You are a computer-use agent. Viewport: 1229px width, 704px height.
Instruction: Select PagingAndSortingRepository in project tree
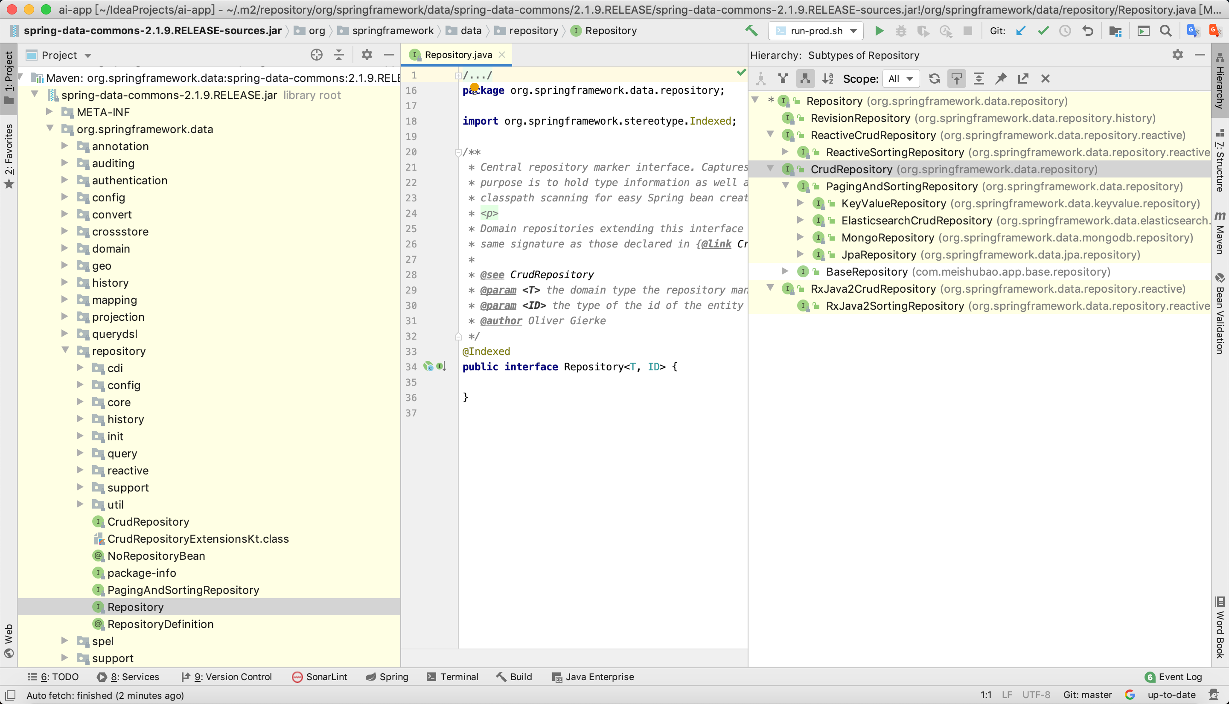coord(183,590)
